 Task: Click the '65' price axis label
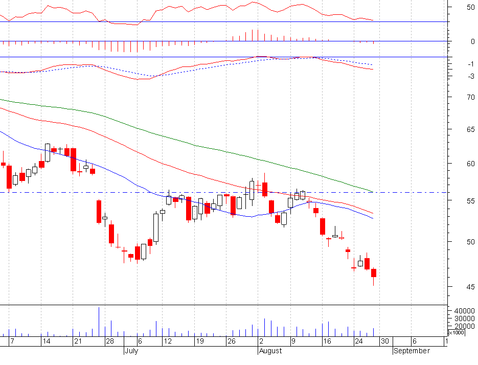point(471,130)
